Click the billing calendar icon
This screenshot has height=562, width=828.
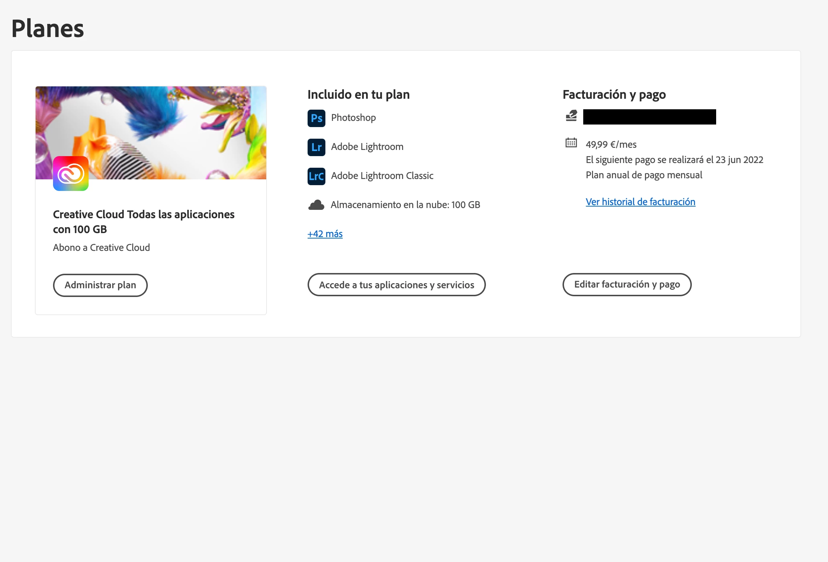(571, 143)
